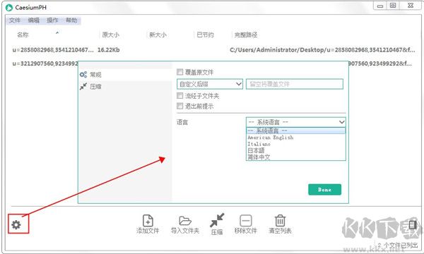Open the 自定义后缀 dropdown
424x254 pixels.
(210, 84)
